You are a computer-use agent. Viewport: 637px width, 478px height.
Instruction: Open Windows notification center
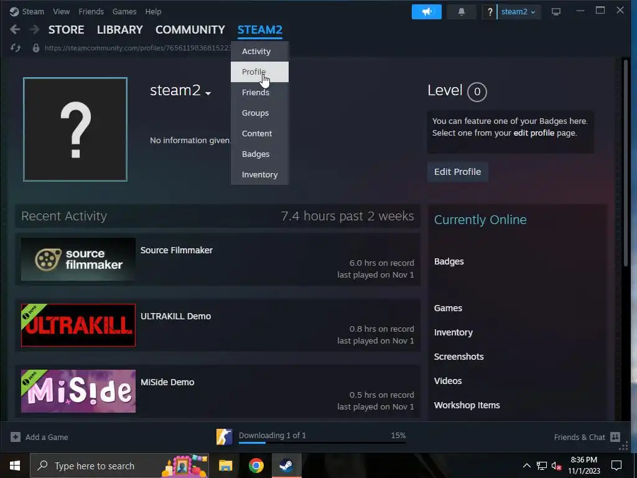pyautogui.click(x=616, y=466)
